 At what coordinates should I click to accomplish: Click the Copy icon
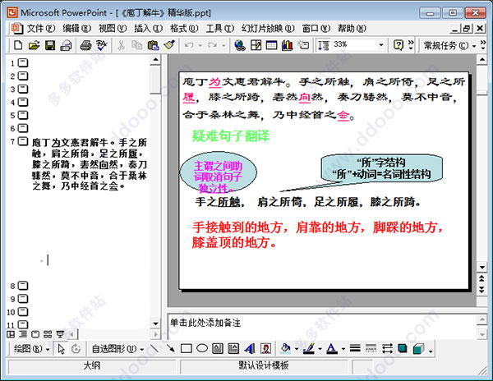pyautogui.click(x=136, y=45)
